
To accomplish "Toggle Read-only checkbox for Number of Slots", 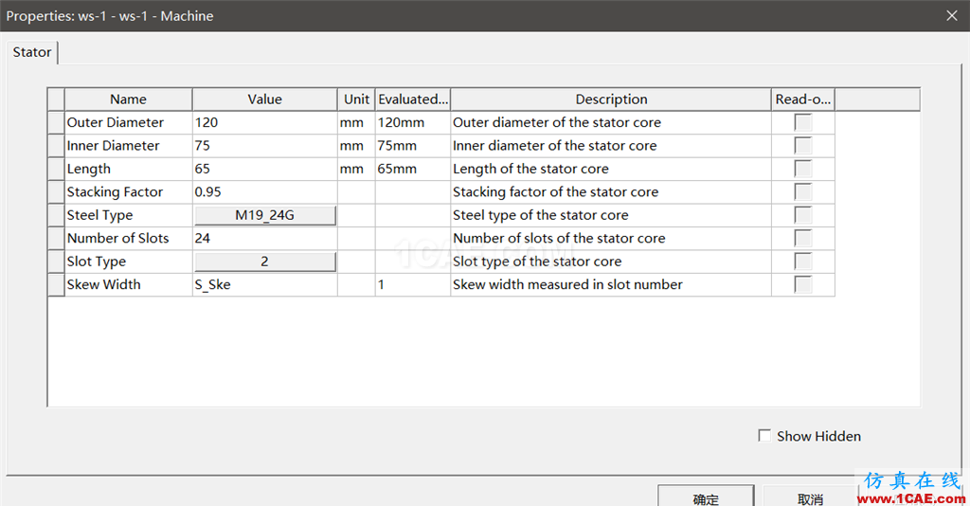I will (803, 238).
